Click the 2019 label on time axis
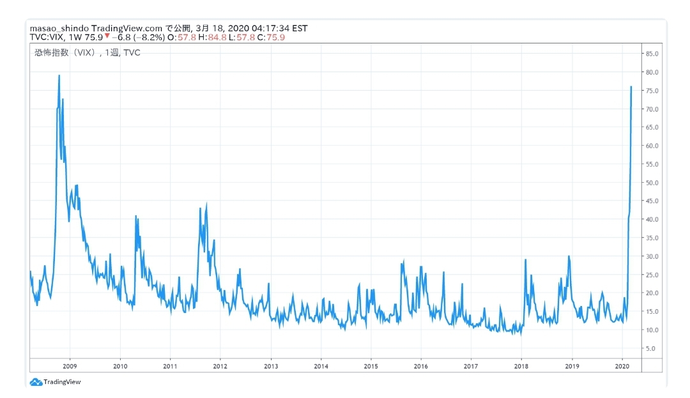 pos(572,366)
